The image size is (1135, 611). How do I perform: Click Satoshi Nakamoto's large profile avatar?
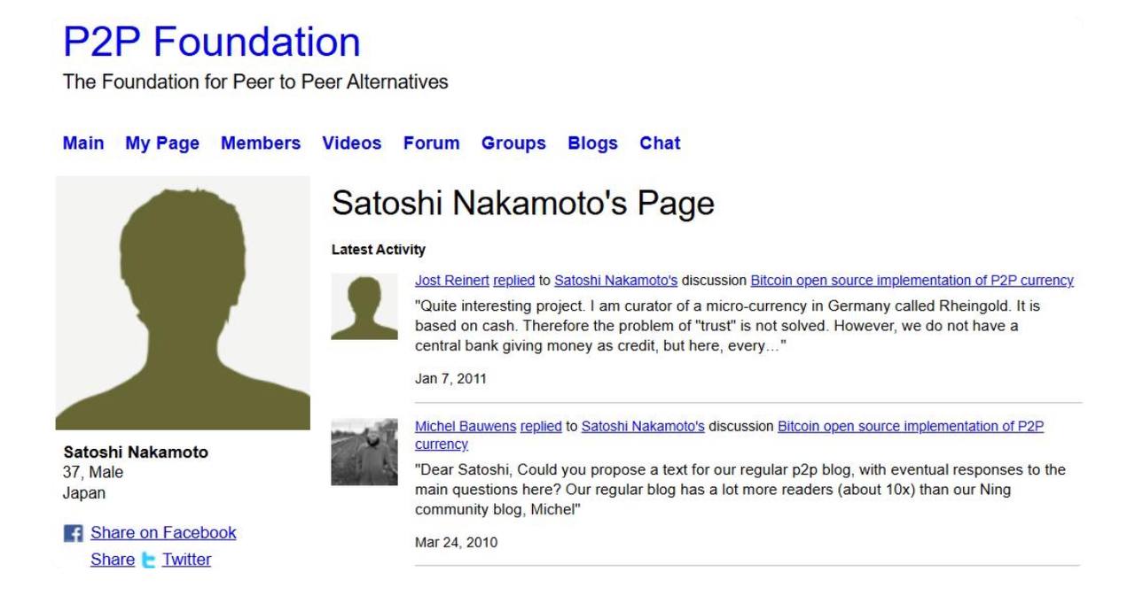[x=183, y=303]
